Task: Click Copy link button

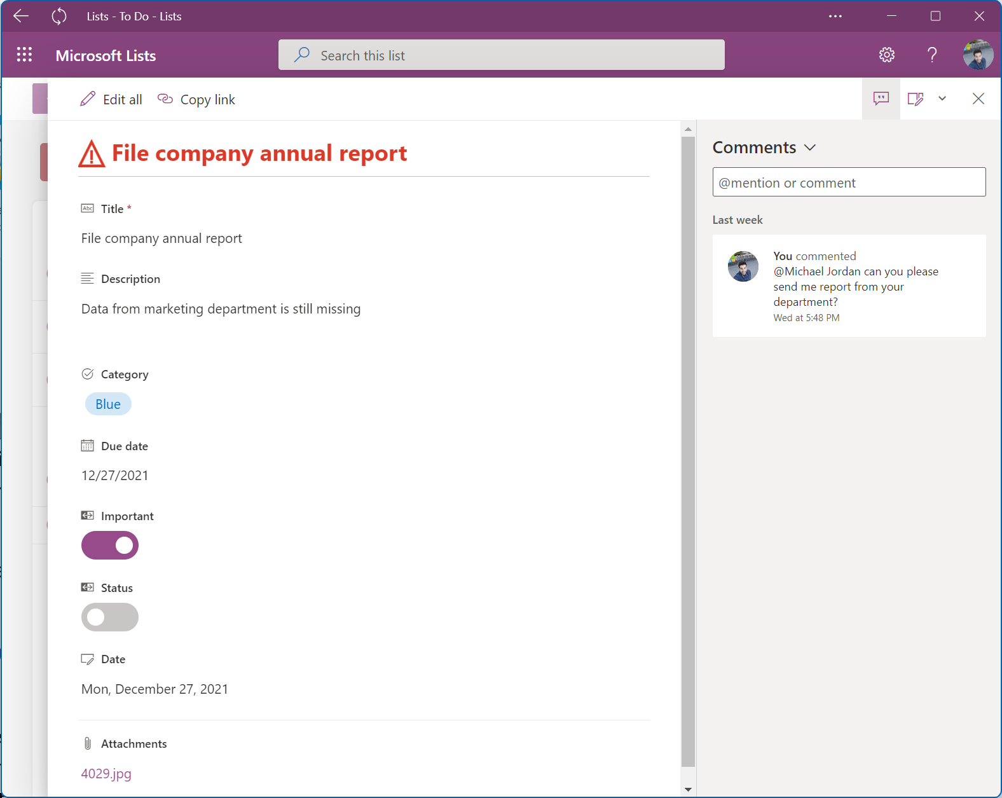Action: (x=196, y=100)
